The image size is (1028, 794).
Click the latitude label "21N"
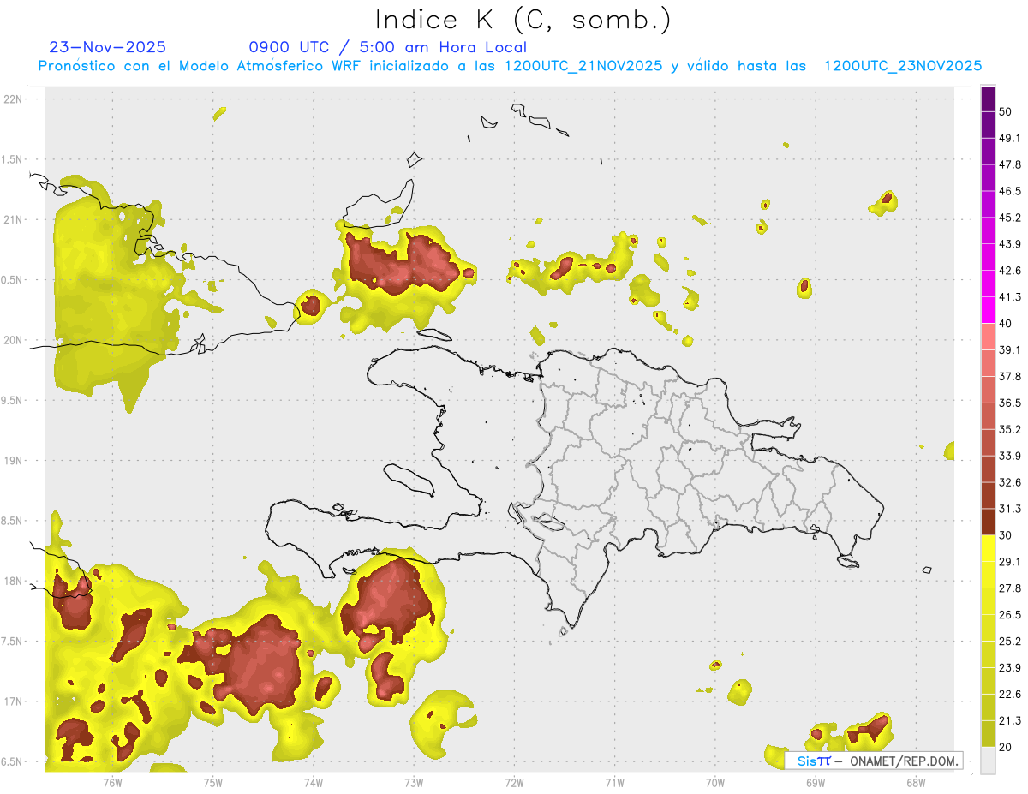(14, 219)
